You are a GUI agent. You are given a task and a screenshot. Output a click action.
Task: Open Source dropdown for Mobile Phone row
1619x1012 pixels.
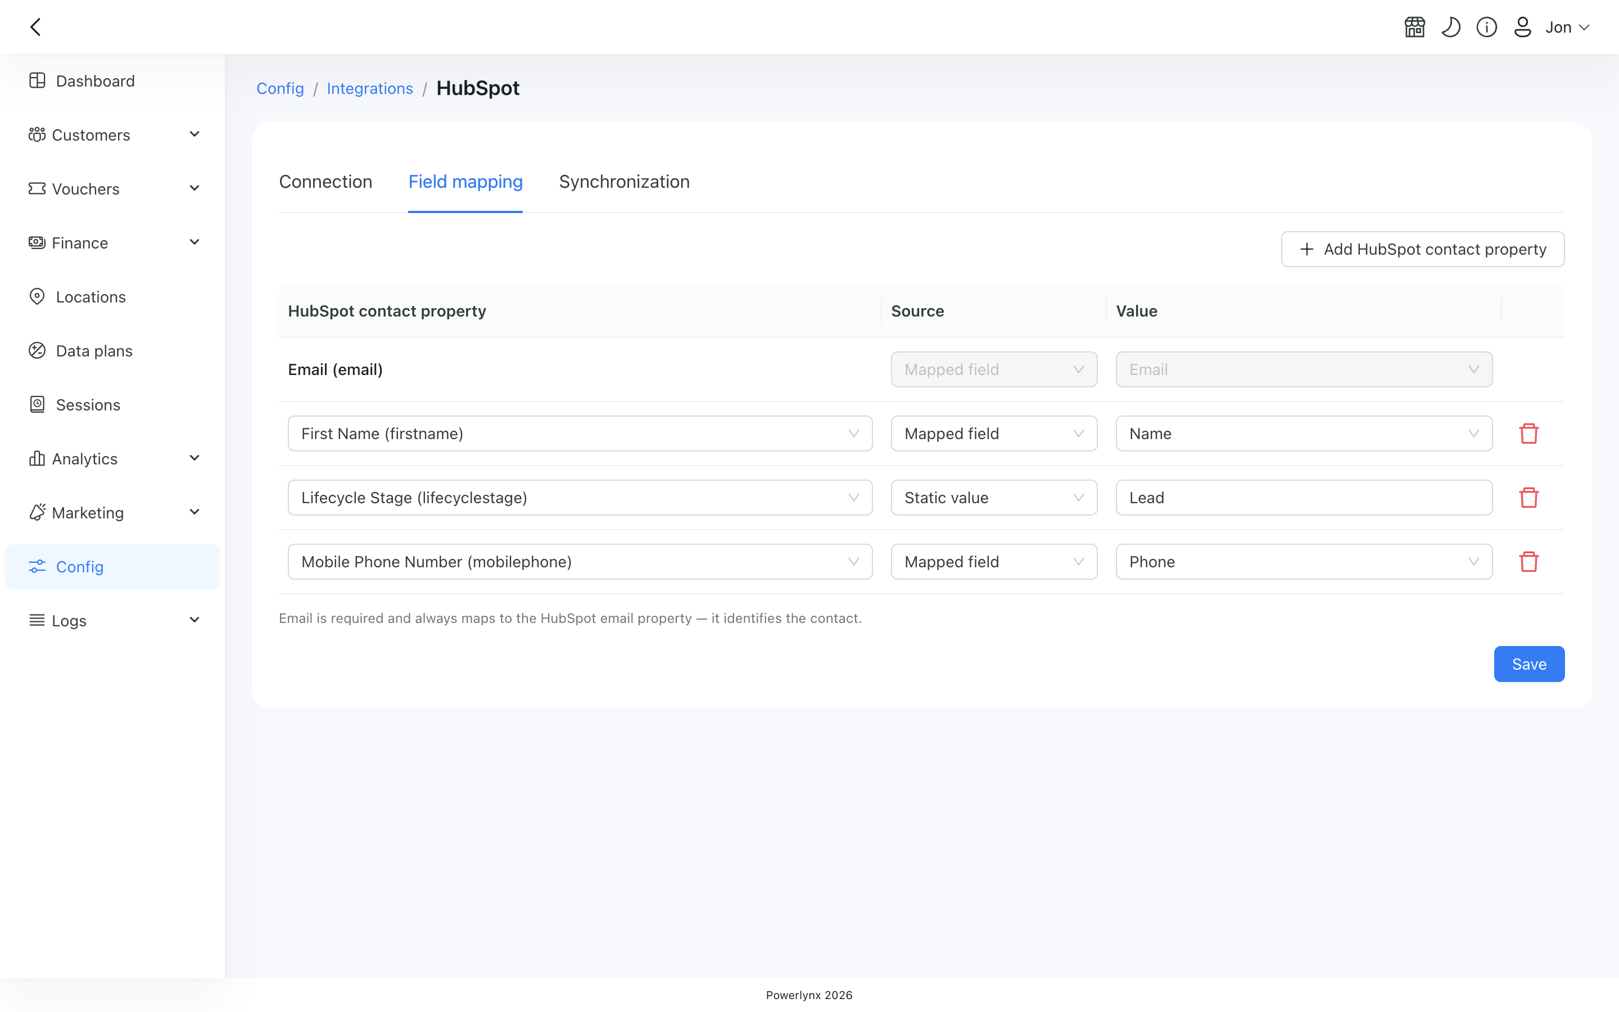click(994, 562)
